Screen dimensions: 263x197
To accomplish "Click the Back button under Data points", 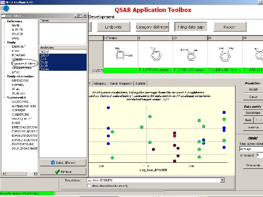I will coord(248,120).
